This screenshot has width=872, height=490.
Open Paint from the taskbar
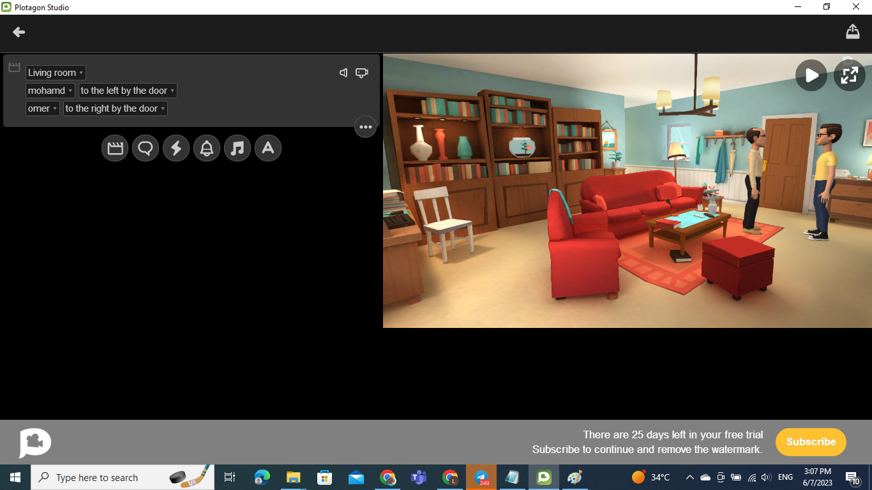(x=575, y=477)
